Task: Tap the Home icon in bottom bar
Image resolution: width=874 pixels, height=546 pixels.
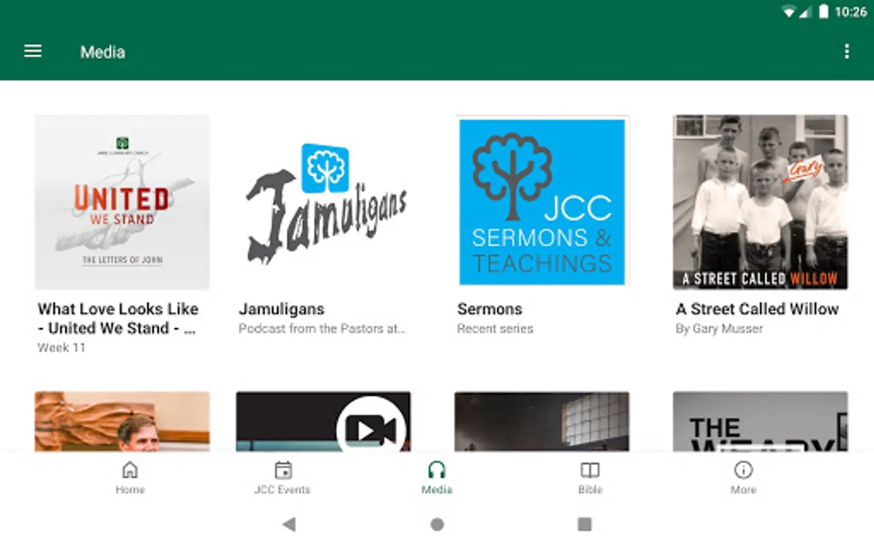Action: click(x=130, y=470)
